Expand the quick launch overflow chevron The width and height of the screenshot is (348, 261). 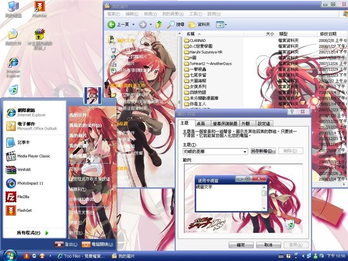50,256
